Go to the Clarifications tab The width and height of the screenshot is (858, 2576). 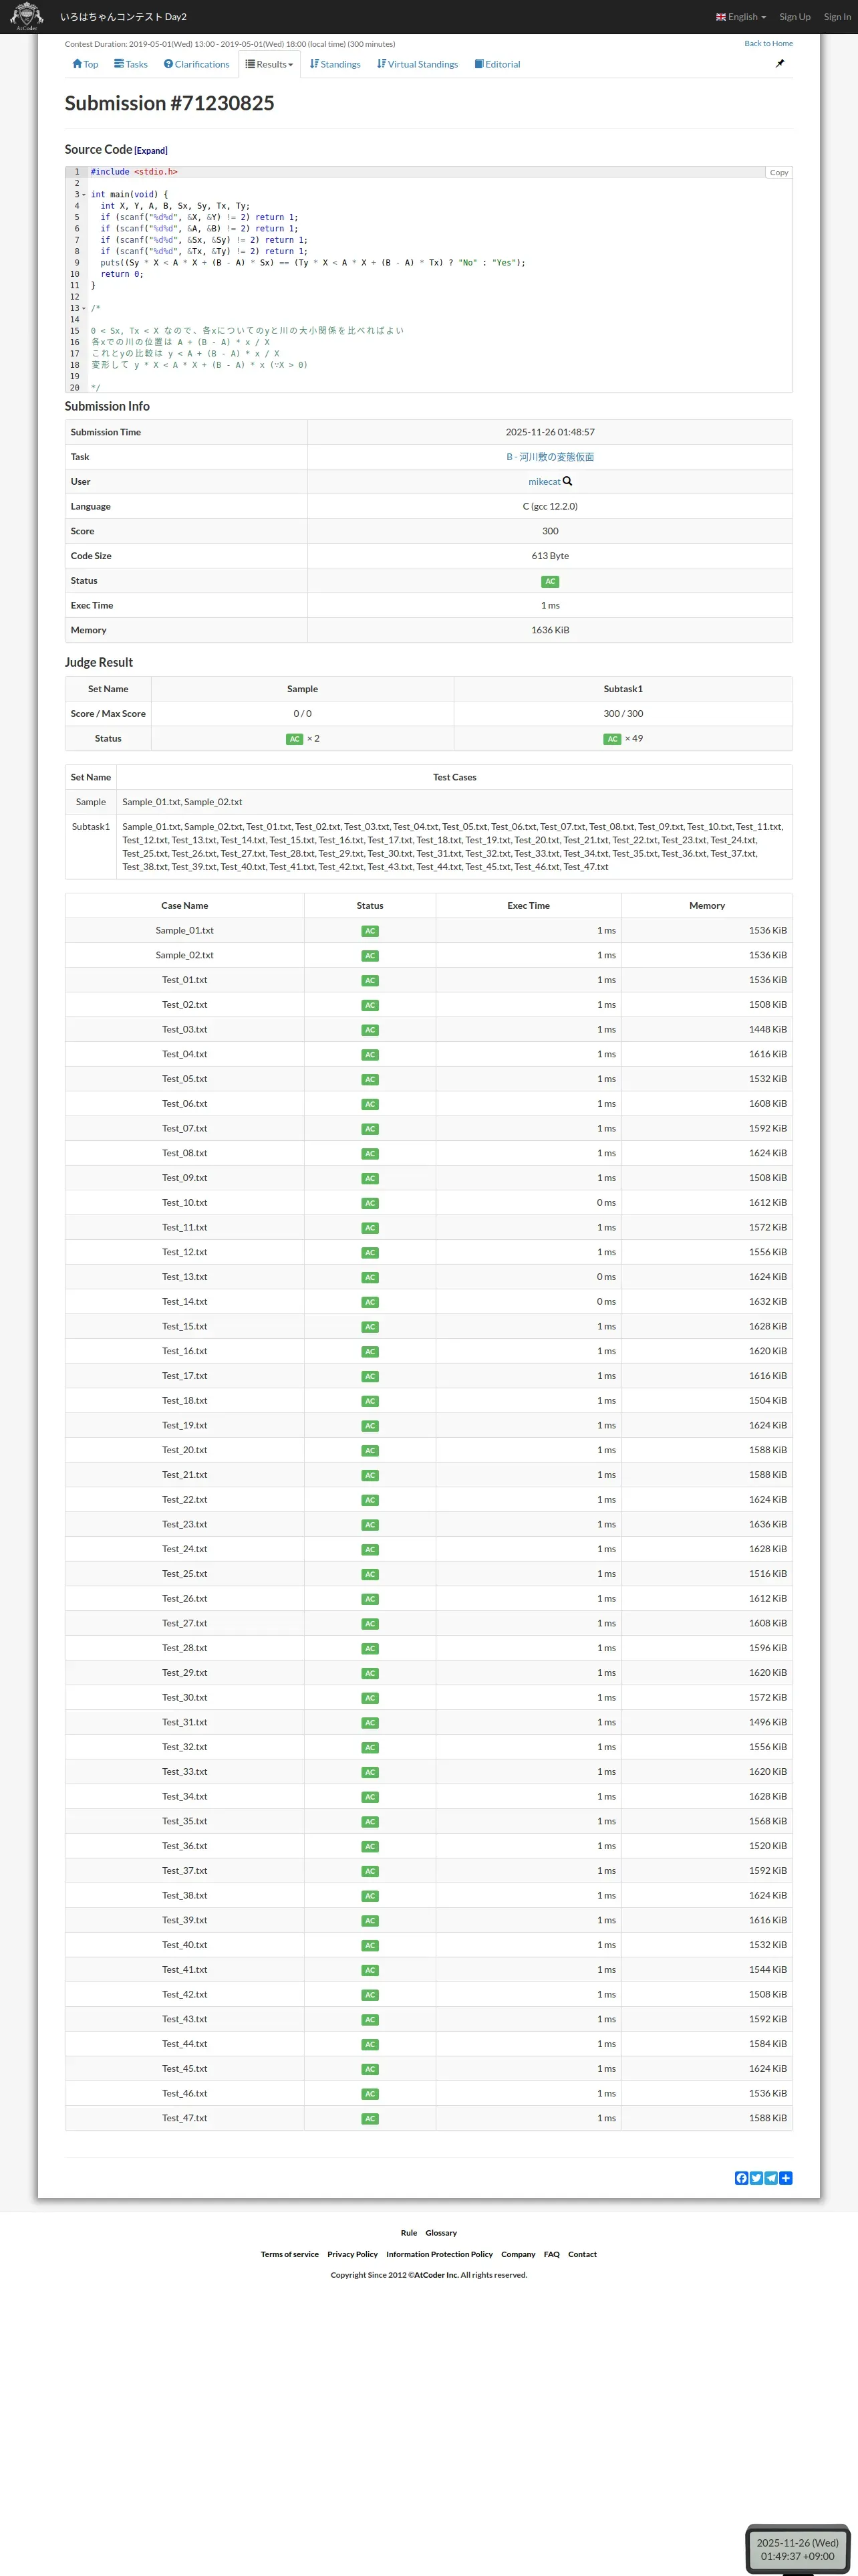(196, 64)
